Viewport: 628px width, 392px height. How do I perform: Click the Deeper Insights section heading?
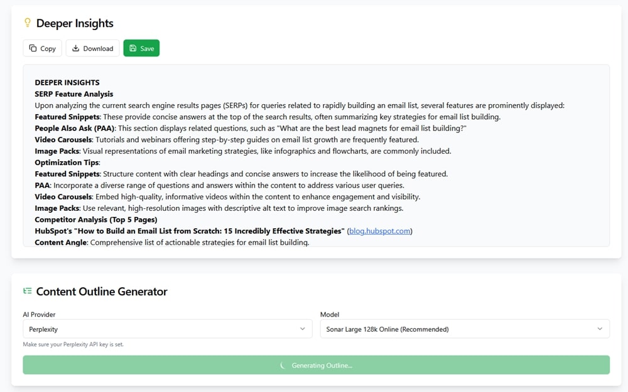[x=75, y=23]
